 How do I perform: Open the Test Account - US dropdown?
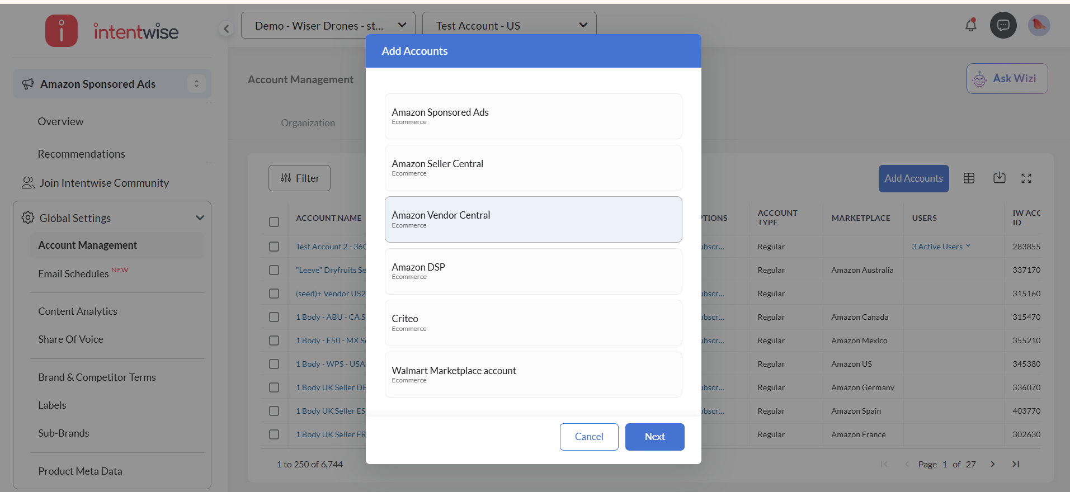pos(509,26)
